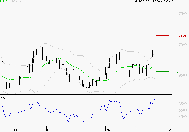
Task: Click the BBands legend label
Action: (17, 1)
